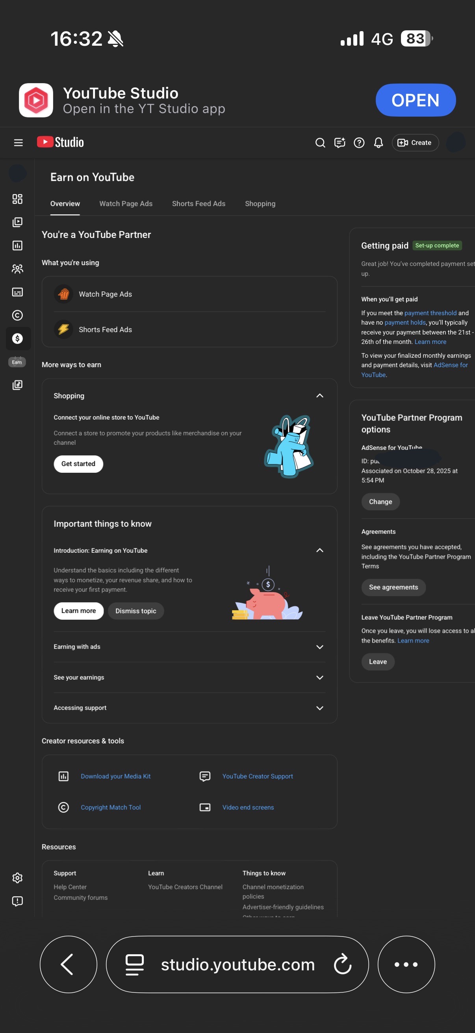
Task: Collapse the Shopping section
Action: (319, 396)
